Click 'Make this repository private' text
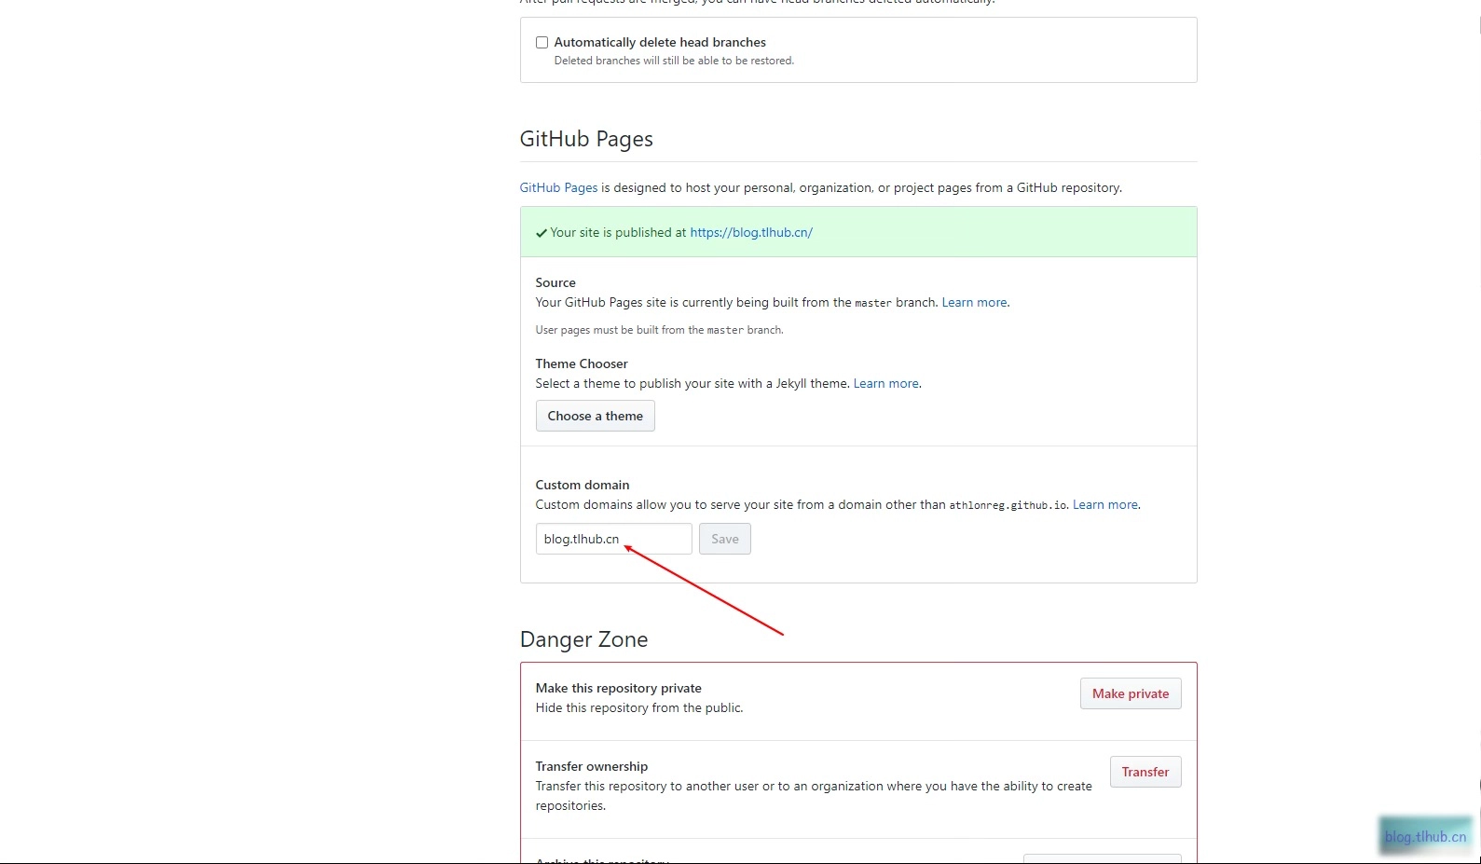Screen dimensions: 1481x864 pos(618,688)
